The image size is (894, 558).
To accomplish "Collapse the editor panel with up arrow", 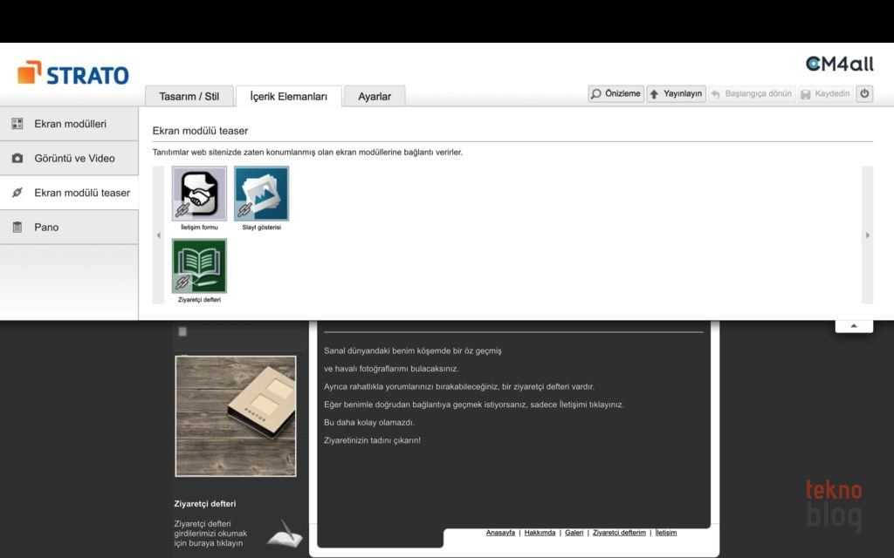I will tap(854, 325).
